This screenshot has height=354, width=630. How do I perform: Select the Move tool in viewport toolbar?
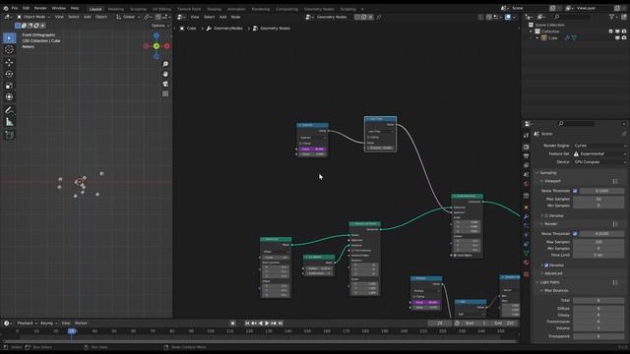[9, 63]
